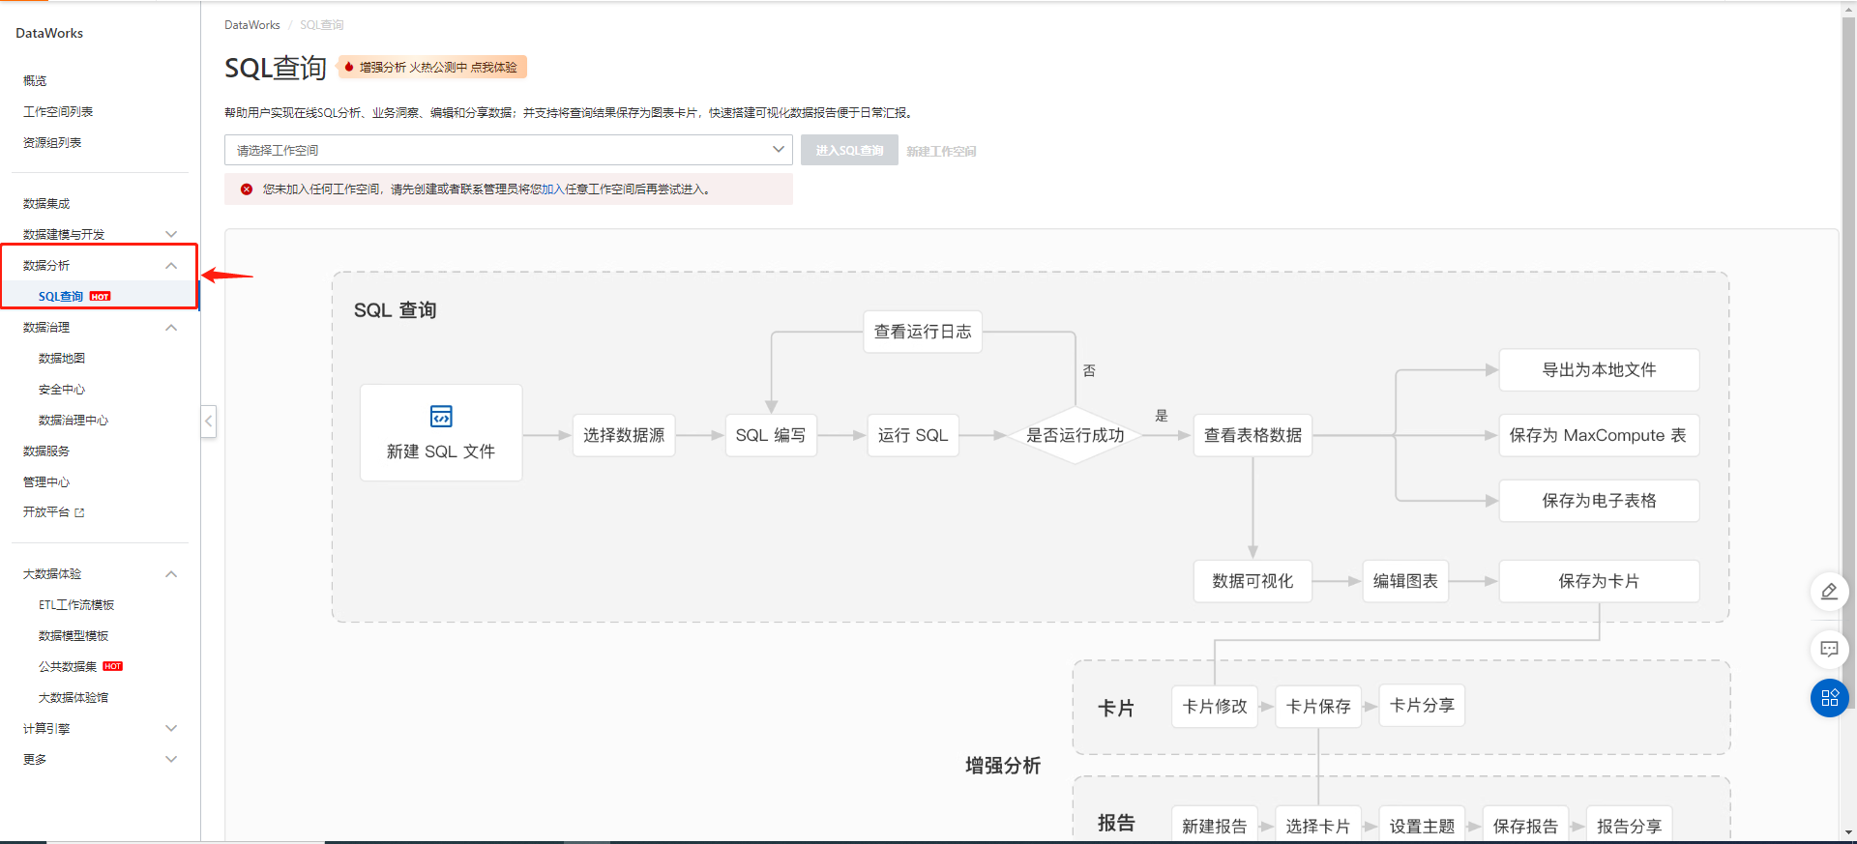
Task: Click the 数据可视化 flowchart box
Action: [x=1253, y=581]
